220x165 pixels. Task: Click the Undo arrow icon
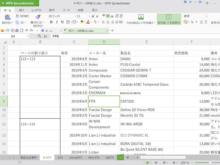click(x=27, y=31)
